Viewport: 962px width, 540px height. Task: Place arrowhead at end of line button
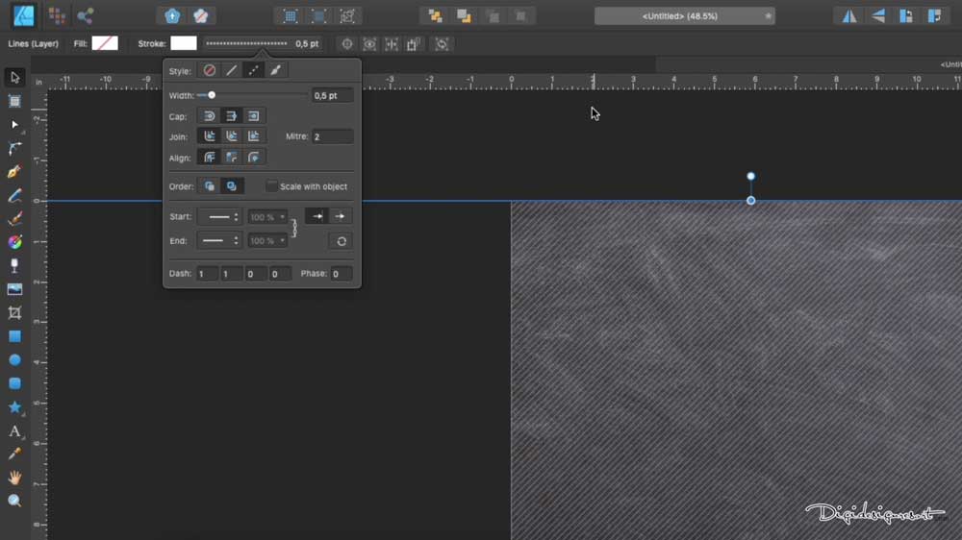[x=340, y=216]
